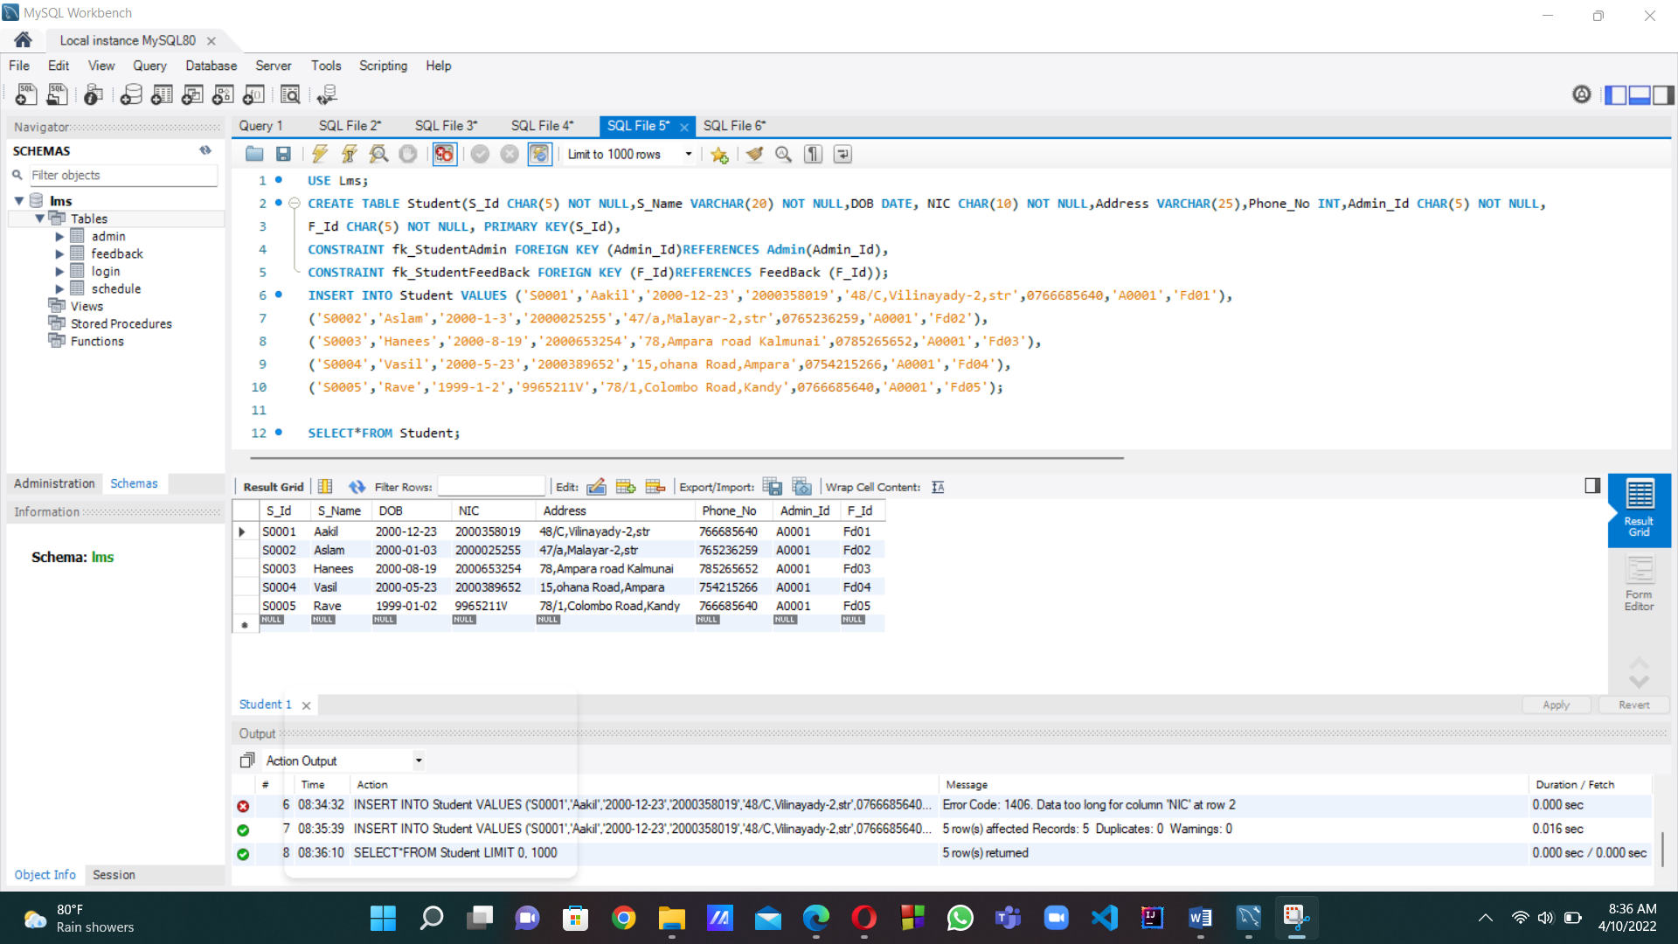Toggle the autocommit mode button
The height and width of the screenshot is (944, 1678).
pos(539,154)
